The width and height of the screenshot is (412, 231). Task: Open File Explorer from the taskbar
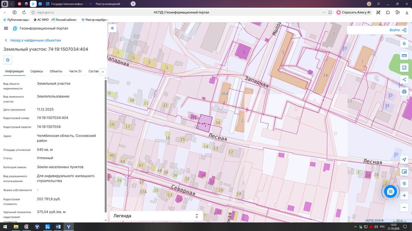click(x=16, y=227)
